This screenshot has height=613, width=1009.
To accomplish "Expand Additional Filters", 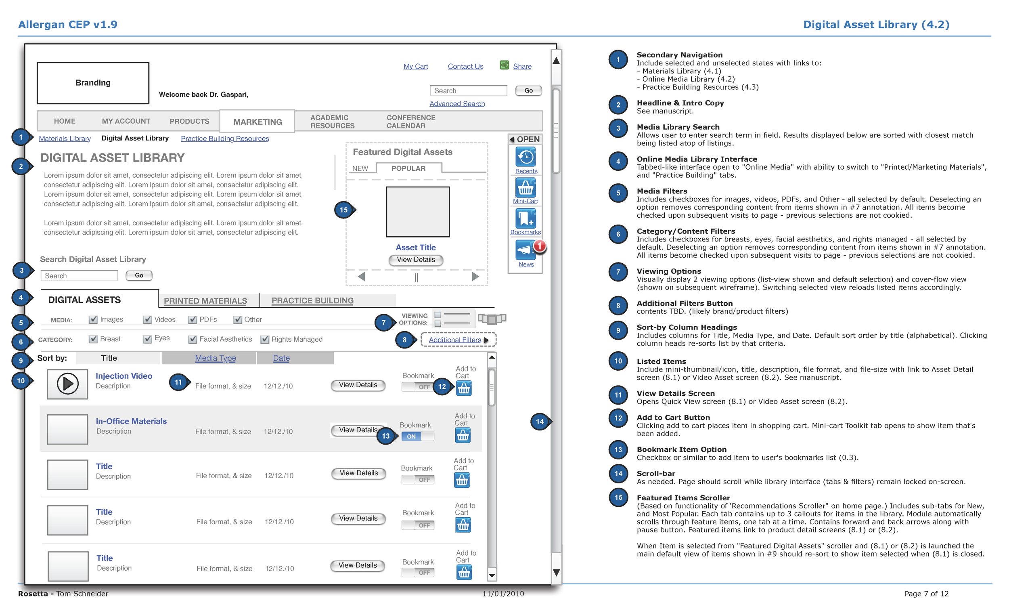I will tap(458, 340).
